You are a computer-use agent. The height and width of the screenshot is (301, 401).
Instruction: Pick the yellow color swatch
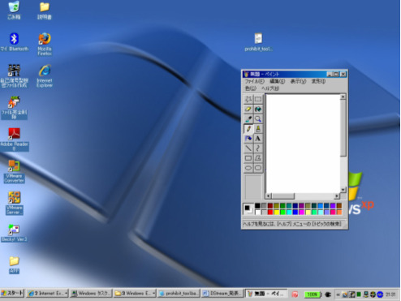pyautogui.click(x=276, y=213)
